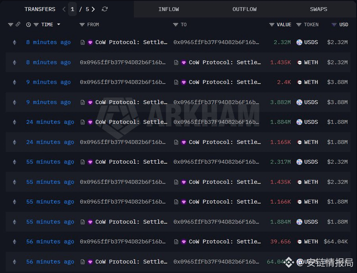Image resolution: width=357 pixels, height=273 pixels.
Task: Select the TRANSFERS tab
Action: [x=40, y=9]
